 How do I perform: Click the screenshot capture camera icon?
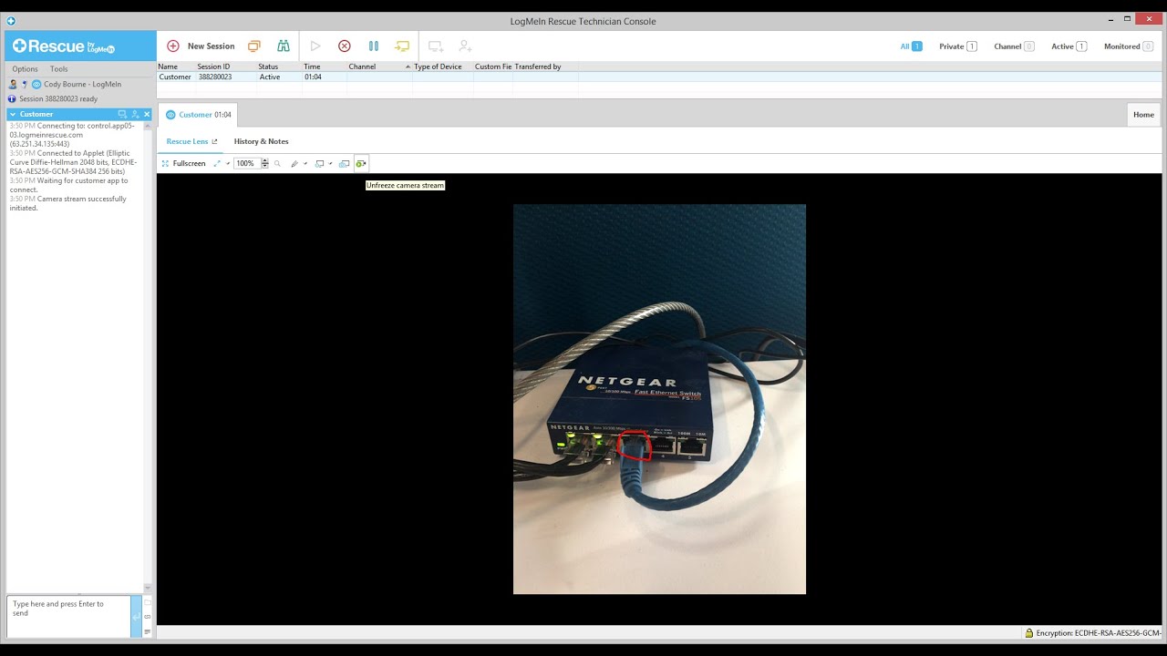point(344,163)
